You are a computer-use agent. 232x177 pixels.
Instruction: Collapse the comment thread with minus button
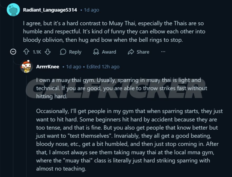(x=13, y=52)
